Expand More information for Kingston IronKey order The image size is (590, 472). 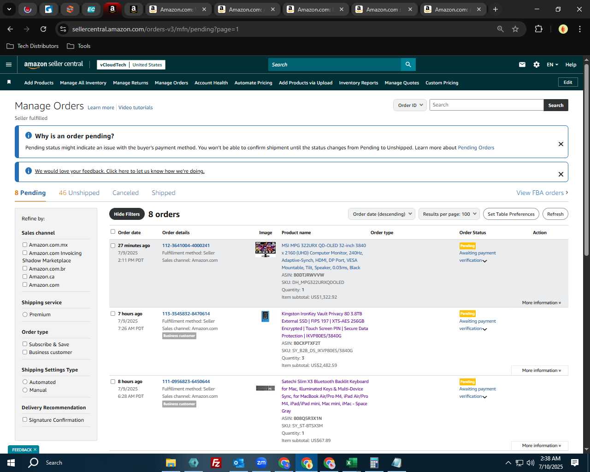(540, 371)
